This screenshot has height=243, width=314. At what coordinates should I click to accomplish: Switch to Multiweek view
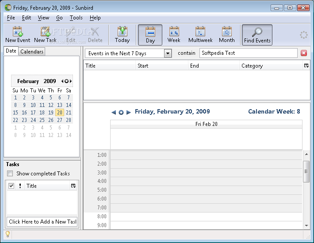click(x=200, y=35)
